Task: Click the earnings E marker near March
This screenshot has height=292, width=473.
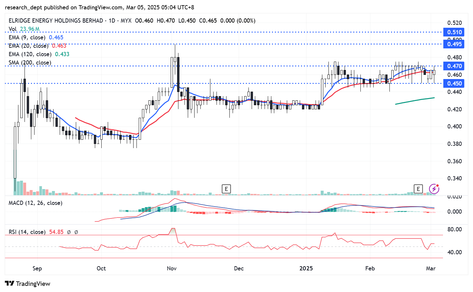Action: tap(418, 189)
